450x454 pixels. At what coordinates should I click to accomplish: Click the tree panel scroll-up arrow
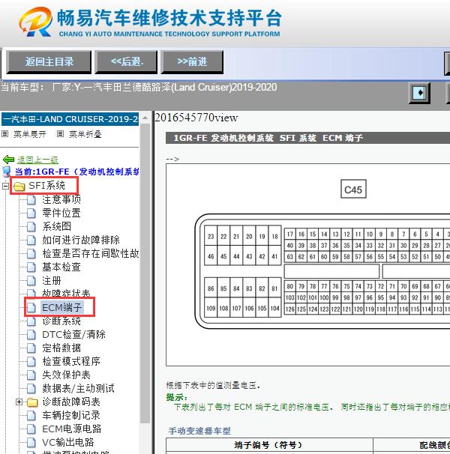[x=145, y=118]
